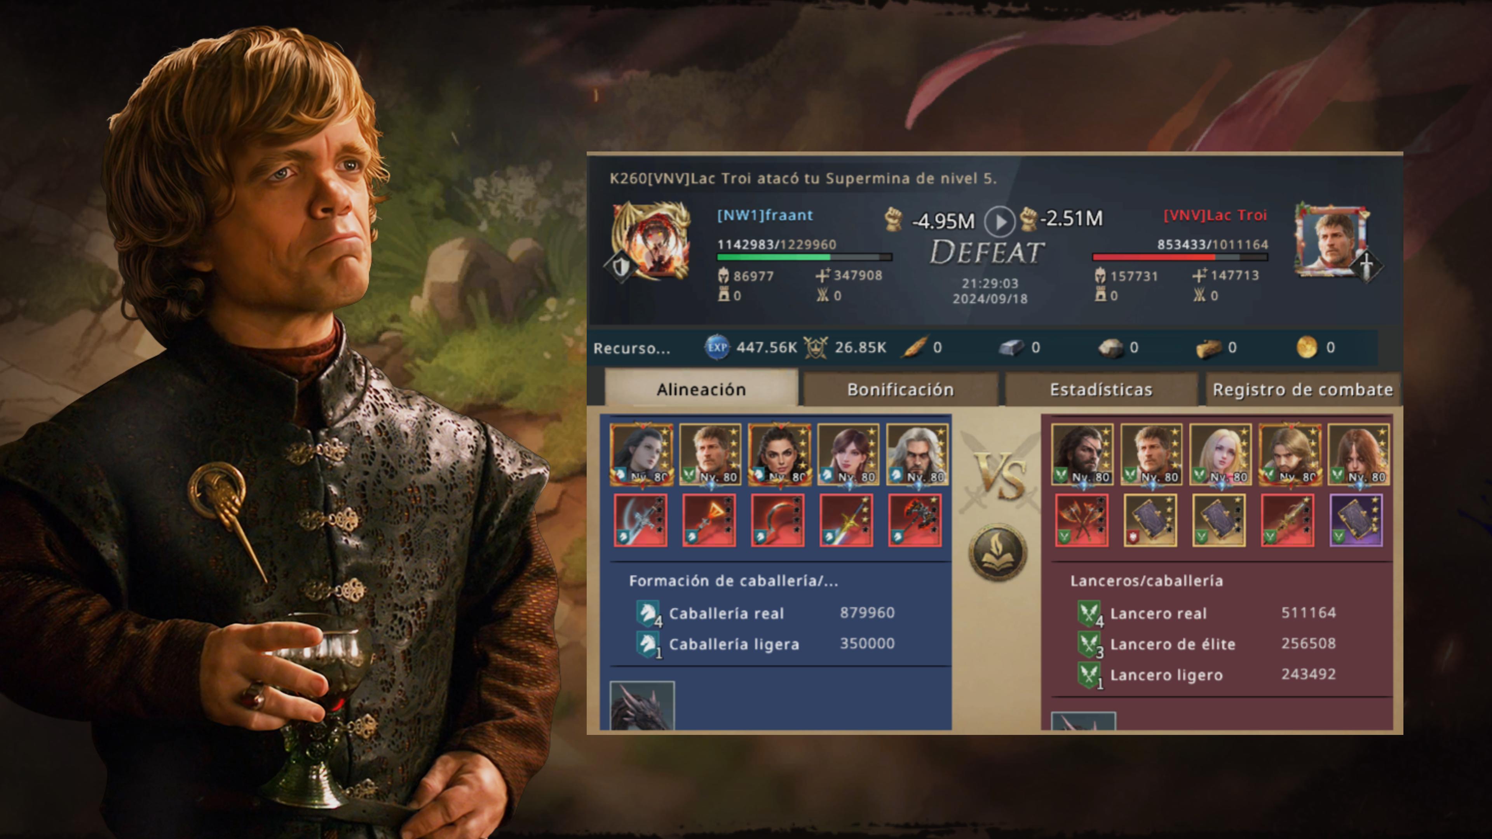Select Lancero de élite troop icon
1492x839 pixels.
[x=1089, y=644]
